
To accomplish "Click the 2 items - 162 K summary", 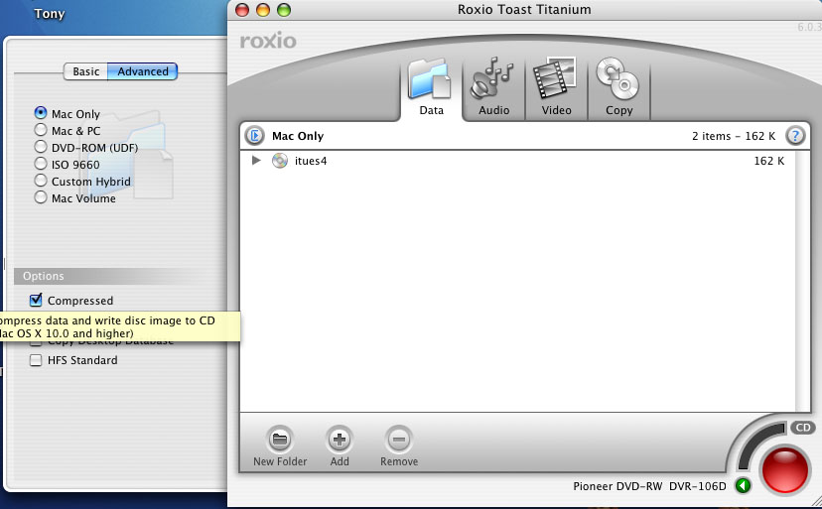I will pyautogui.click(x=734, y=136).
